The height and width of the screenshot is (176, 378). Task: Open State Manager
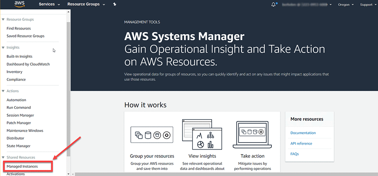(x=18, y=146)
